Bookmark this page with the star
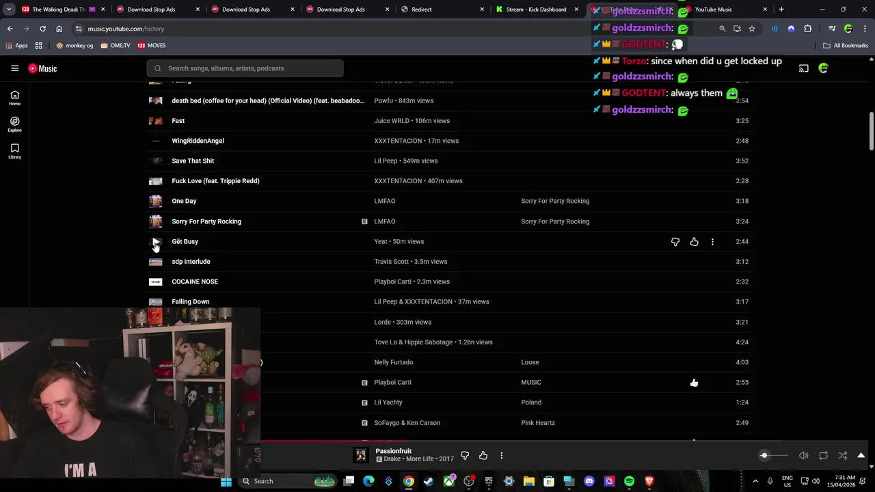 pos(752,29)
